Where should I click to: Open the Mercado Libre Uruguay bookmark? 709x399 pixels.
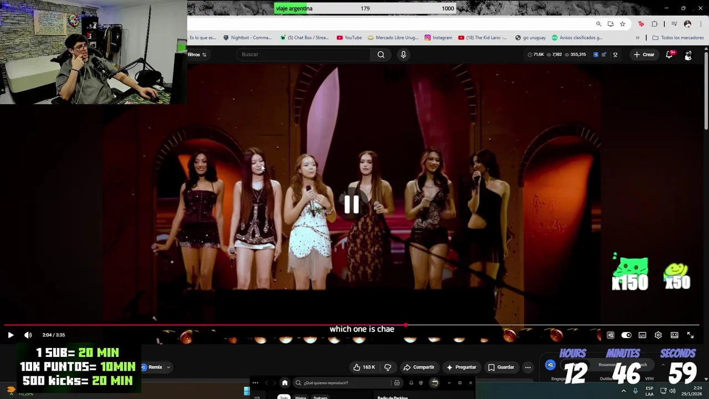pyautogui.click(x=393, y=38)
